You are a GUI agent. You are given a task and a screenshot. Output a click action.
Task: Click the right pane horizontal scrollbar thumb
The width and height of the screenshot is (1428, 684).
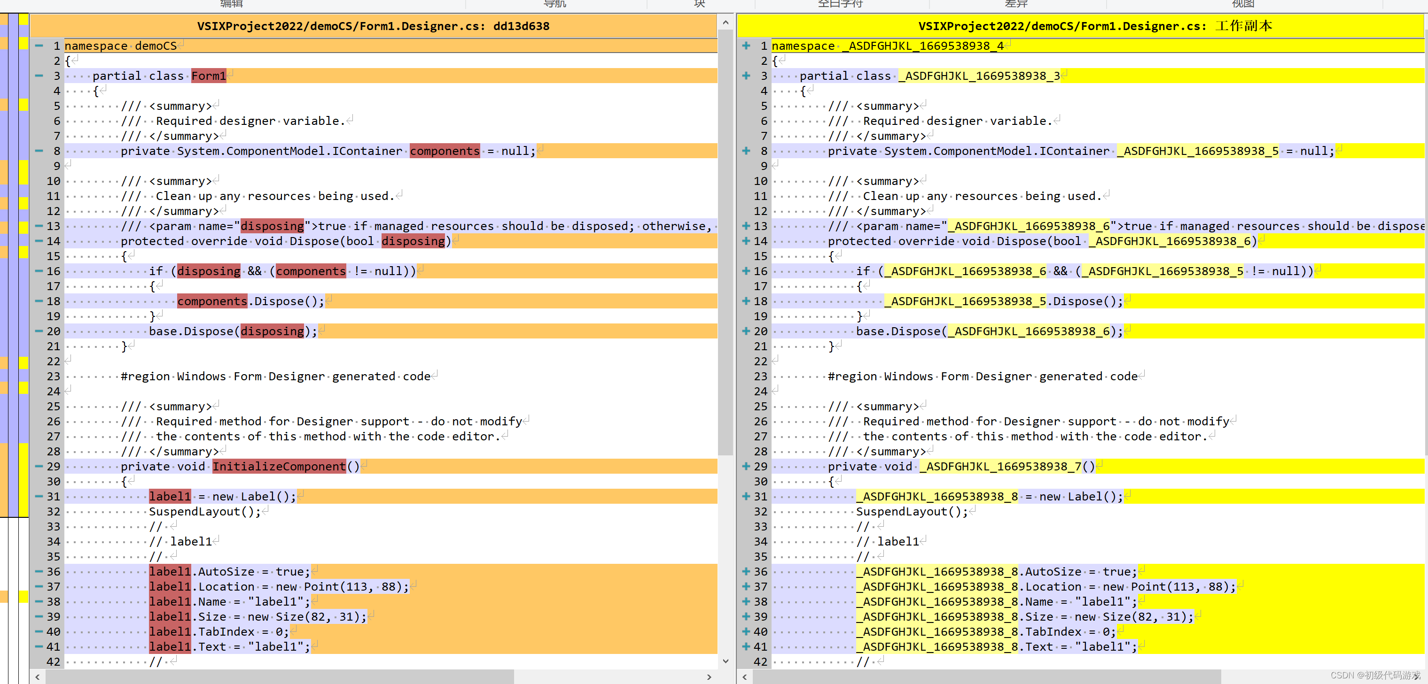pyautogui.click(x=987, y=677)
